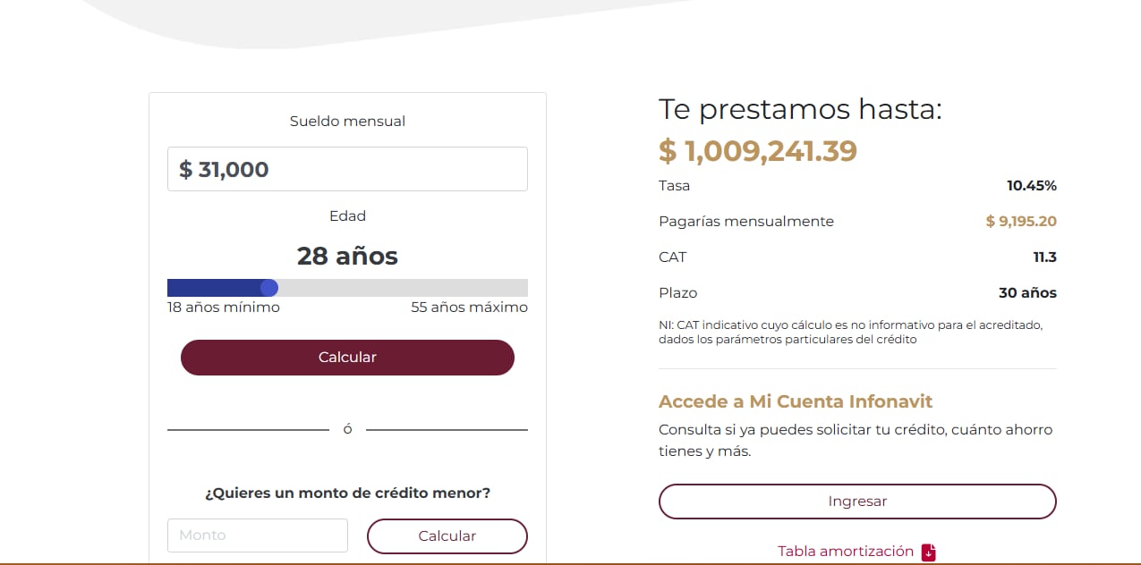Screen dimensions: 1141x565
Task: Click inside the Sueldo mensual input
Action: pos(347,168)
